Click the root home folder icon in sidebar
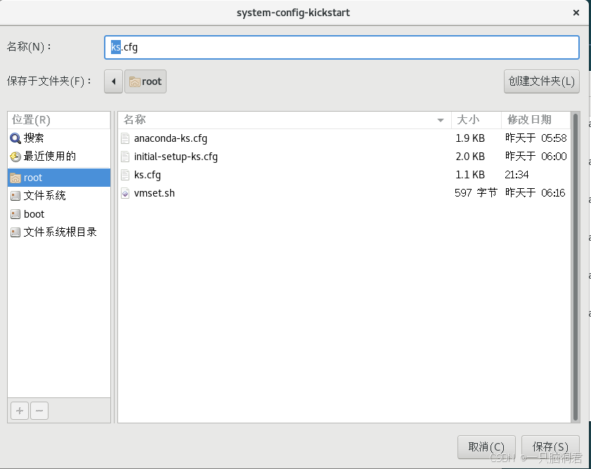 15,178
